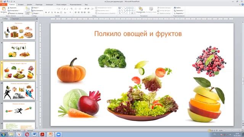Expand the shapes gallery
Image resolution: width=244 pixels, height=137 pixels.
pos(135,13)
